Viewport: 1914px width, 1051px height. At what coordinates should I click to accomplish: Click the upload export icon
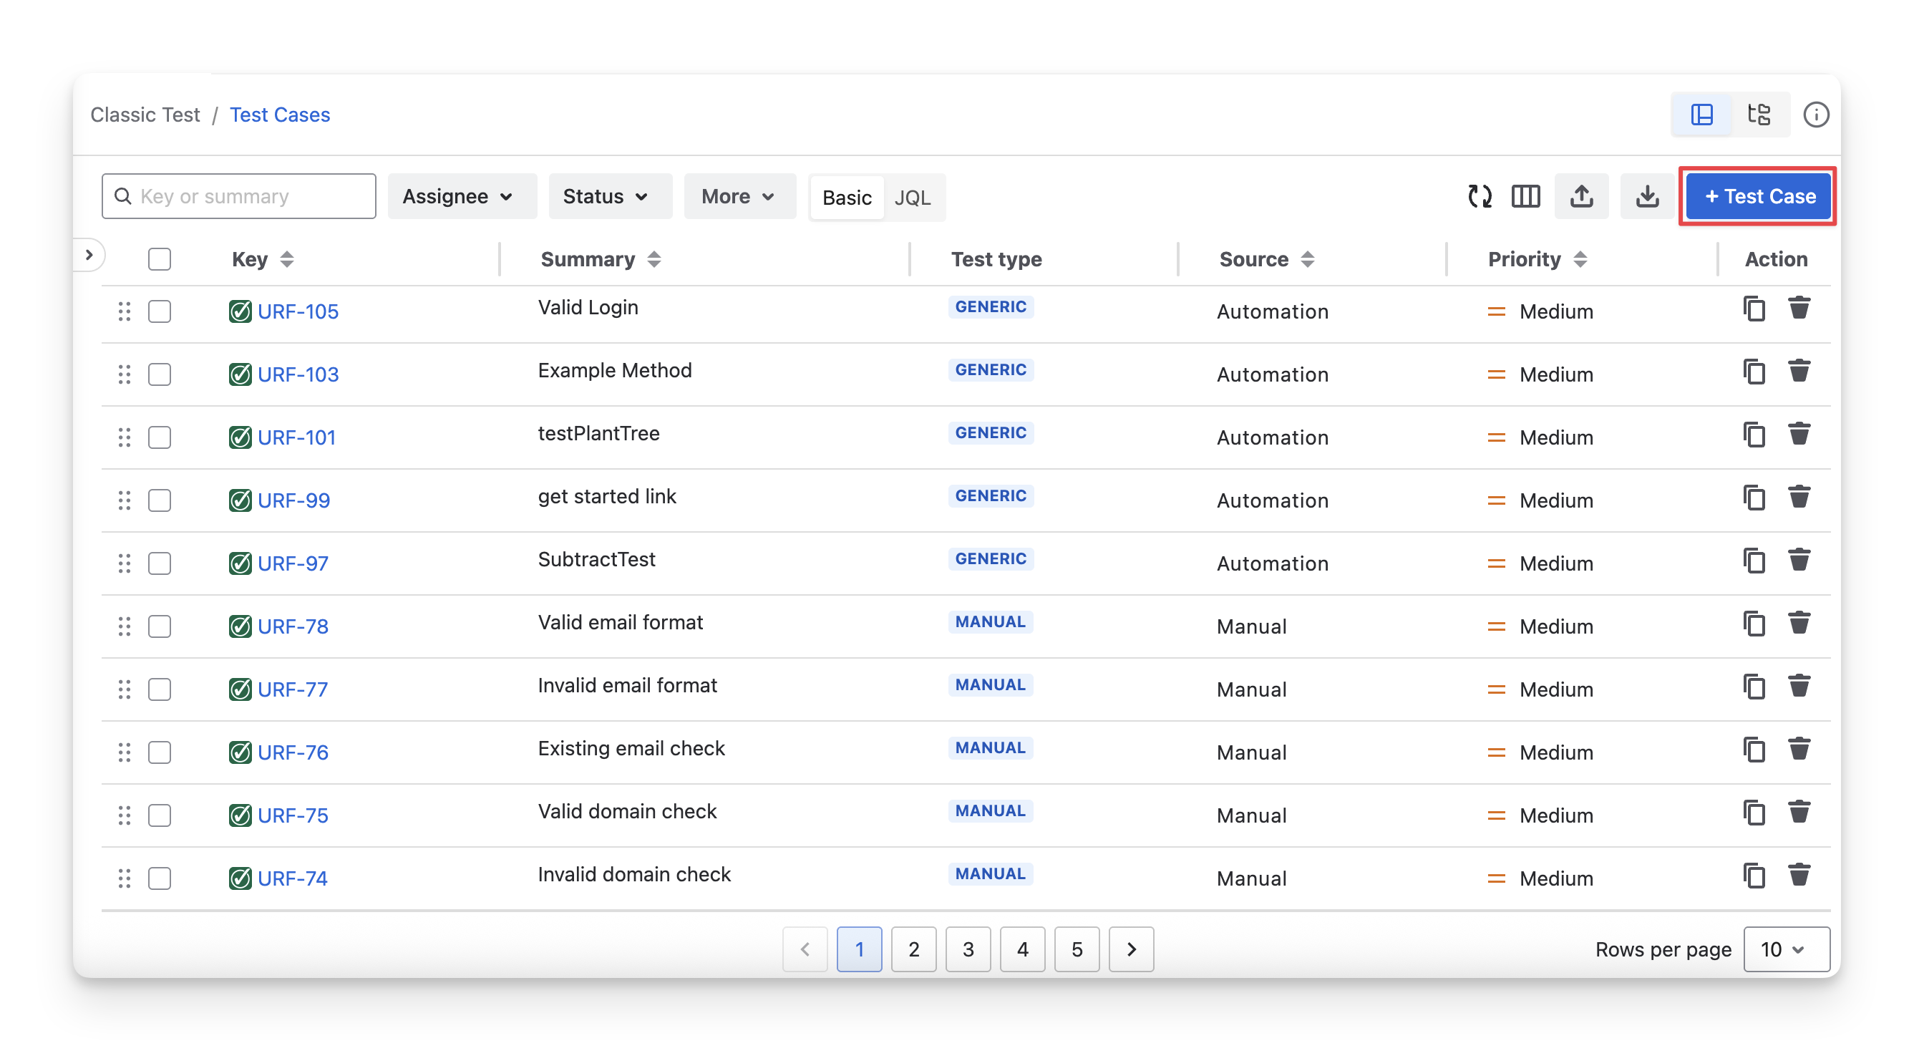[x=1581, y=196]
